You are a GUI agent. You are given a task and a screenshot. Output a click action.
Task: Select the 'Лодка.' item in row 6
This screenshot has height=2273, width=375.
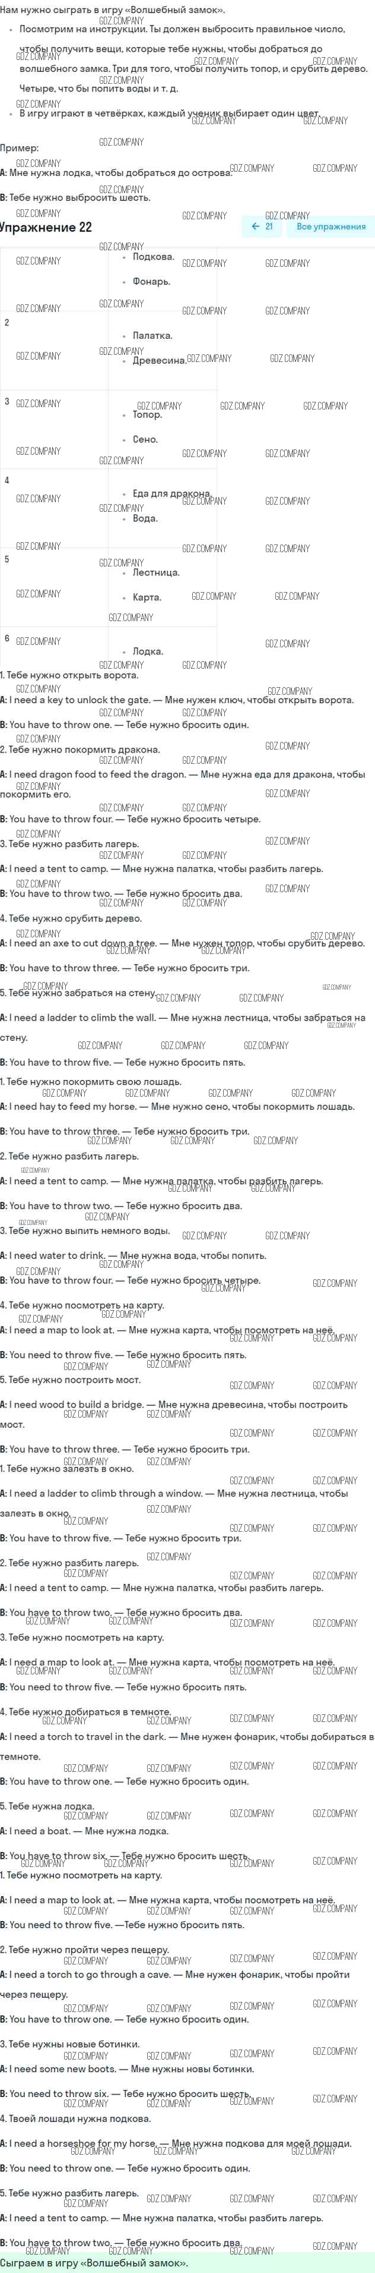148,651
